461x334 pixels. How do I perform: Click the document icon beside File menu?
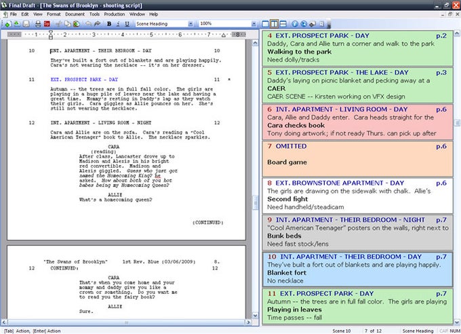5,14
